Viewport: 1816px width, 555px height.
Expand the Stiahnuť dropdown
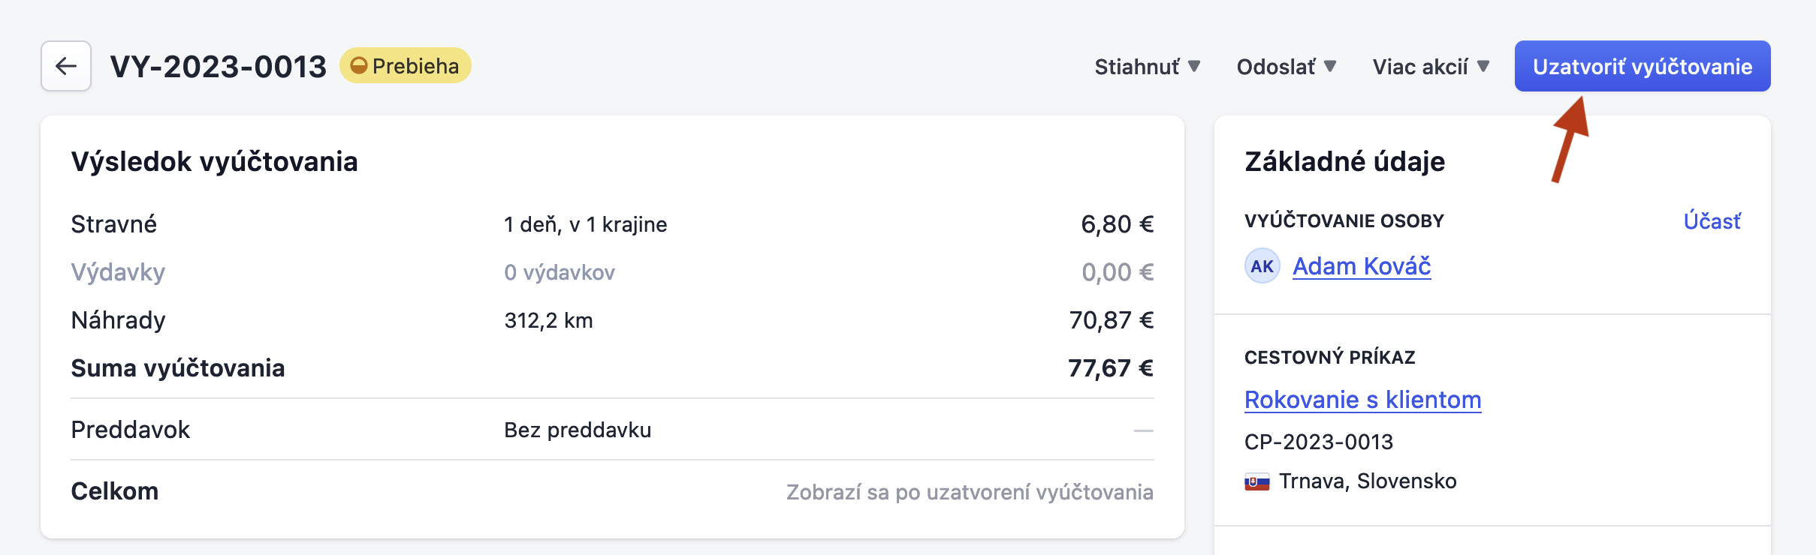(x=1148, y=66)
